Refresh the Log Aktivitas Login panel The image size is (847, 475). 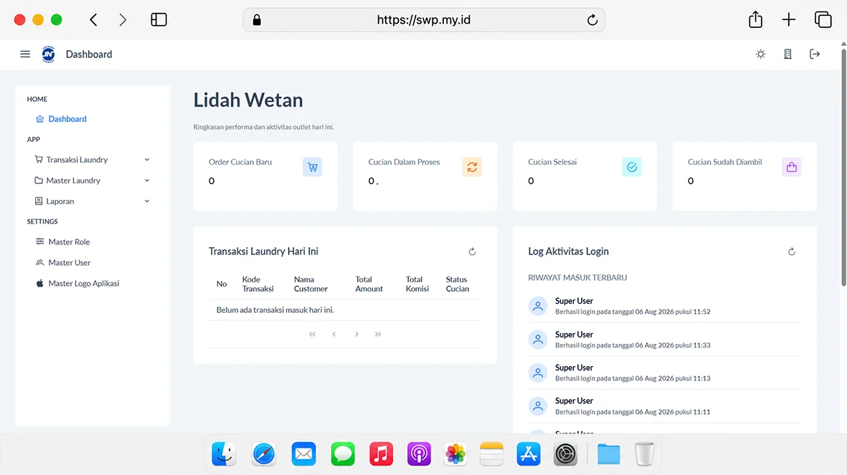(x=791, y=251)
